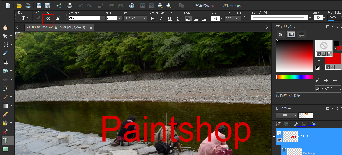Click the cancel changes arrow icon

click(x=58, y=18)
